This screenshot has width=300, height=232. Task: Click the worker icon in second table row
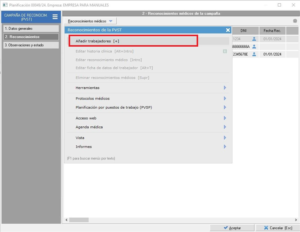pyautogui.click(x=254, y=47)
